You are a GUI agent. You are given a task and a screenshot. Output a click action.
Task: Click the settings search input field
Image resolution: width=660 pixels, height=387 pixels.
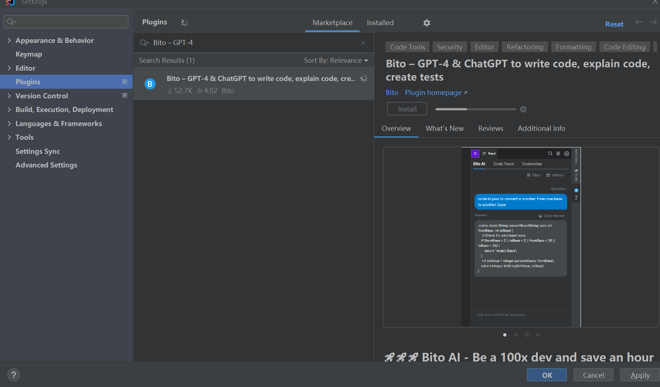[x=66, y=21]
